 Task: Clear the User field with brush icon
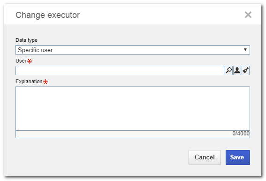coord(245,71)
